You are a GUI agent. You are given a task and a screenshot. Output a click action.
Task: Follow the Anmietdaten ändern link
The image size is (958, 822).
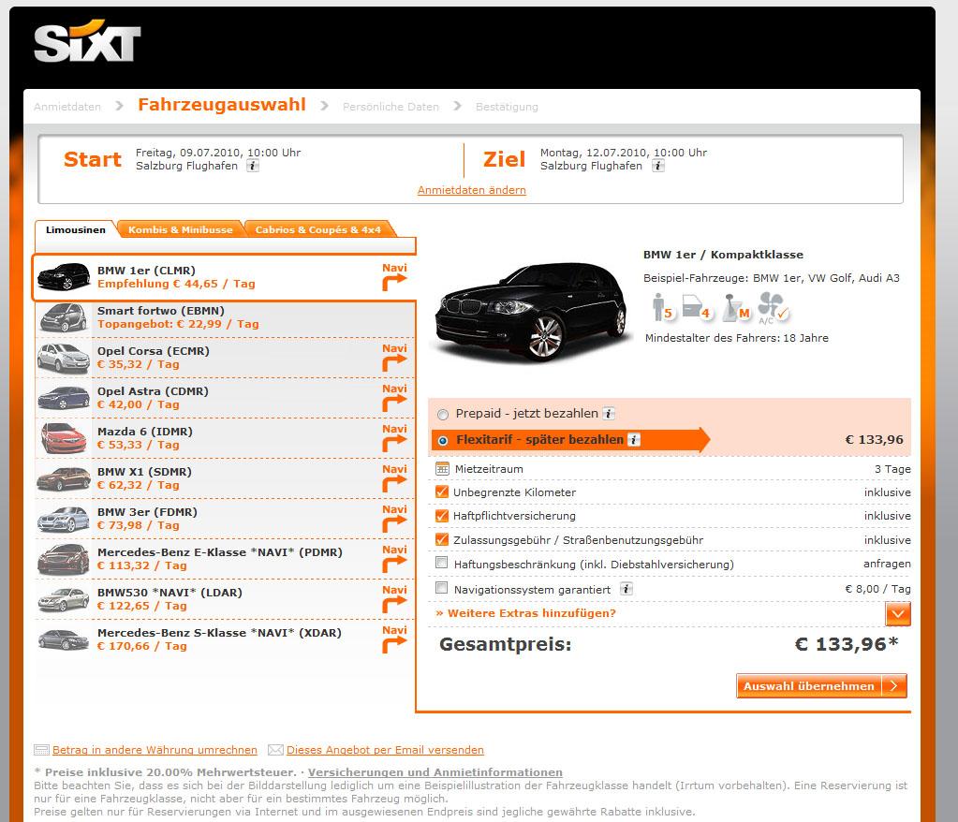tap(472, 190)
